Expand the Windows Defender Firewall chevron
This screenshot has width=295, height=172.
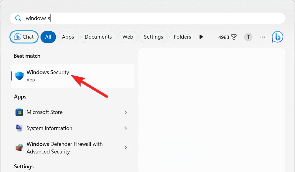pyautogui.click(x=126, y=148)
